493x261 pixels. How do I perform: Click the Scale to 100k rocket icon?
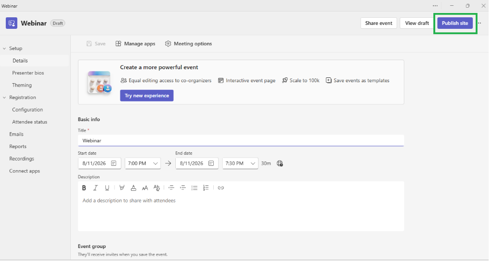click(x=285, y=80)
